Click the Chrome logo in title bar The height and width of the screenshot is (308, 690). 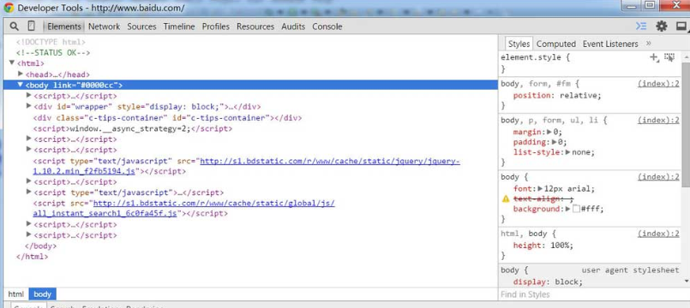pos(9,8)
